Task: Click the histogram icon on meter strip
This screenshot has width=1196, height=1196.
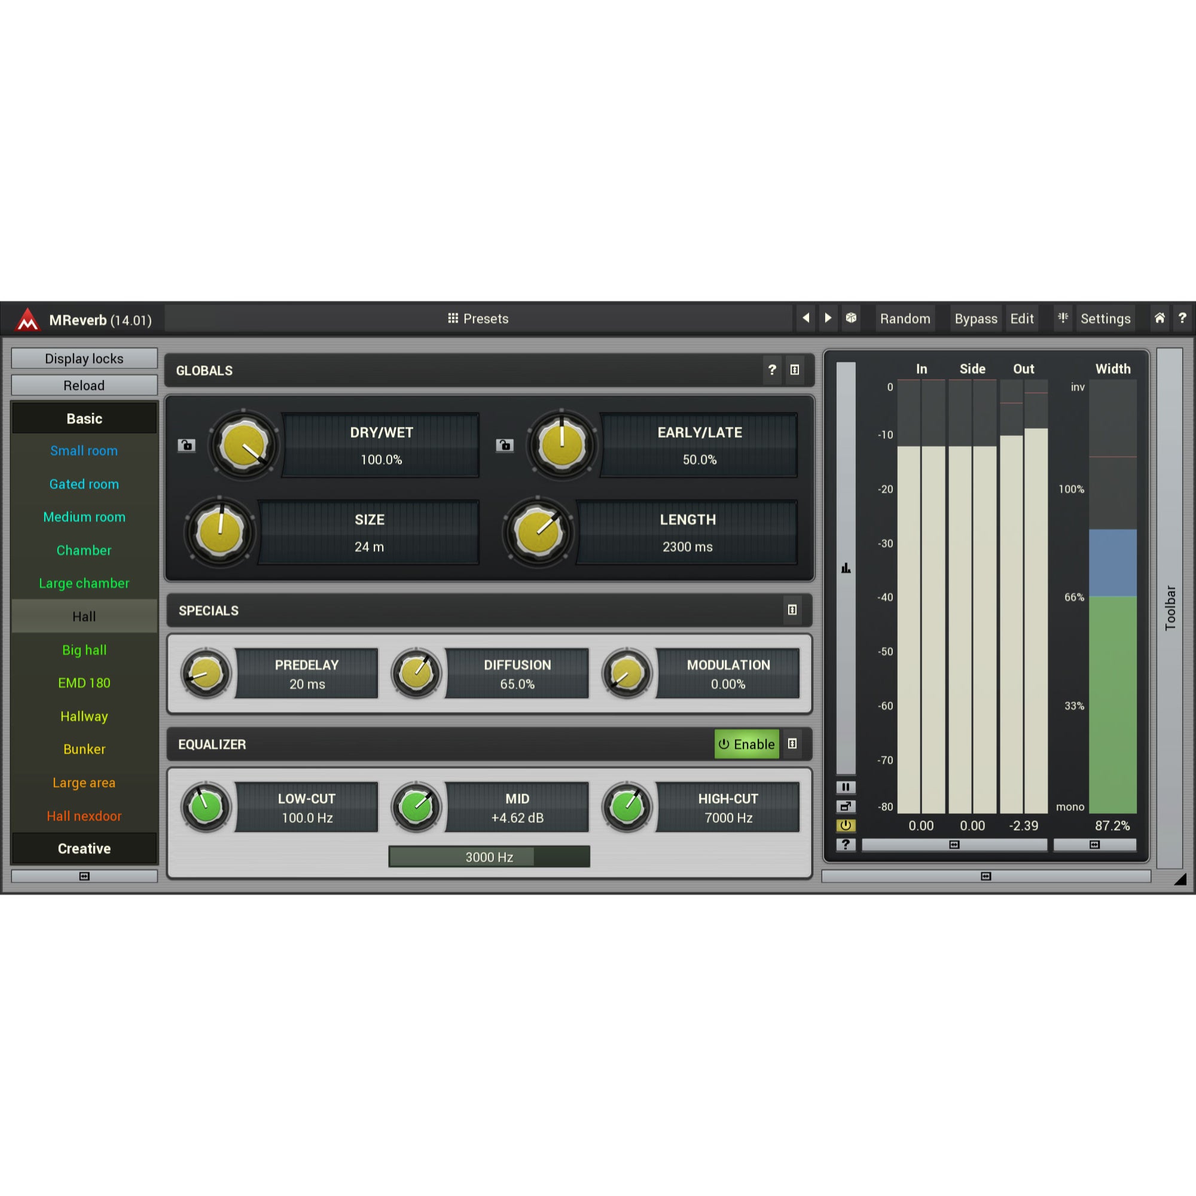Action: 846,568
